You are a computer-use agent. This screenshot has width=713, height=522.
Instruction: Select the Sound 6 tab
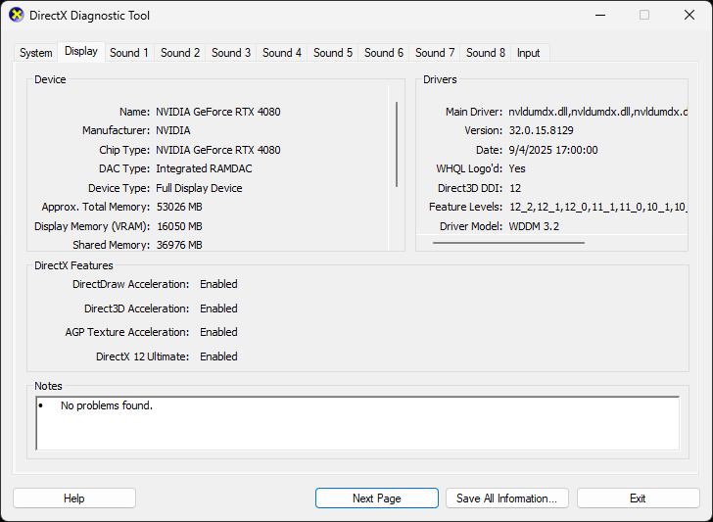[x=384, y=53]
